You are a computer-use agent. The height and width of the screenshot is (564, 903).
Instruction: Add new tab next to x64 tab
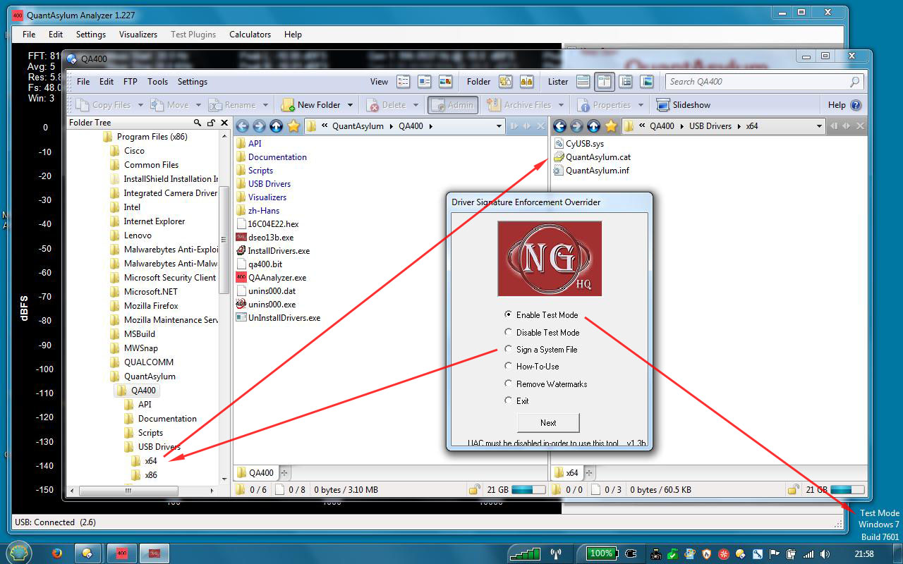(589, 472)
